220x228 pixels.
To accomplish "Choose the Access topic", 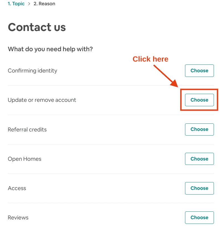I will click(x=199, y=188).
